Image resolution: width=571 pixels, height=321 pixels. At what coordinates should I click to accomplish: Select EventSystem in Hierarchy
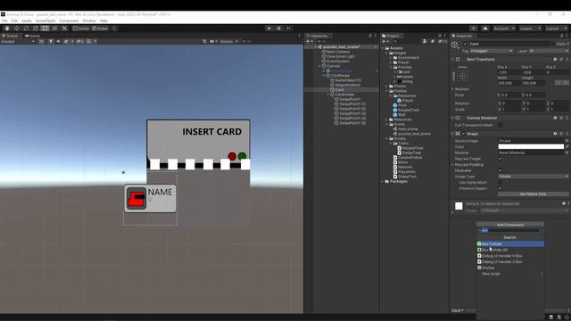tap(337, 62)
